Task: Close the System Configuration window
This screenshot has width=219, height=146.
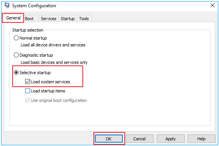Action: point(212,5)
